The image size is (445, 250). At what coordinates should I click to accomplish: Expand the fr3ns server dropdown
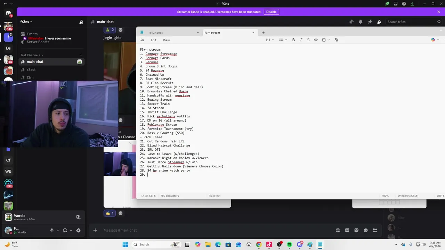[26, 22]
